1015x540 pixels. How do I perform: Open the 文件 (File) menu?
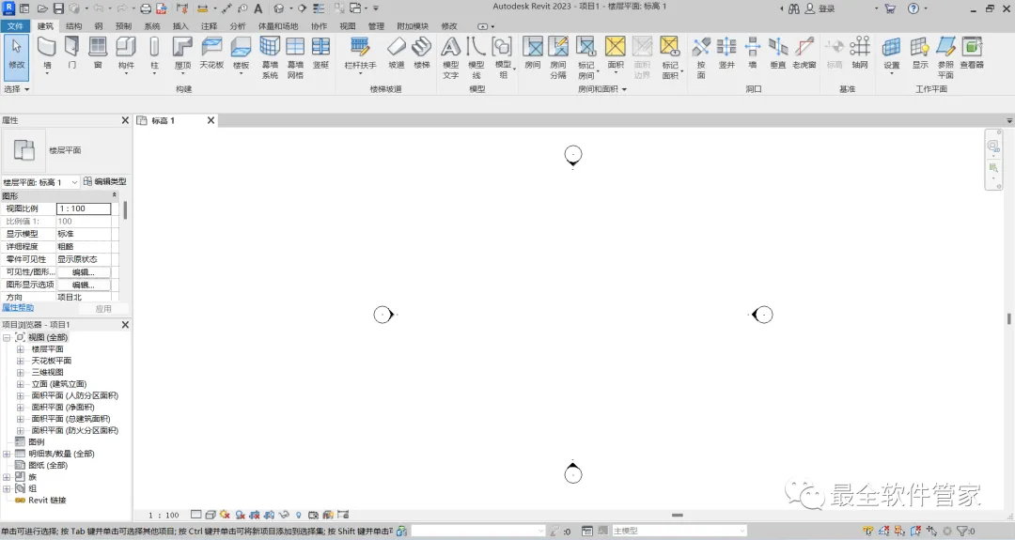click(x=15, y=26)
